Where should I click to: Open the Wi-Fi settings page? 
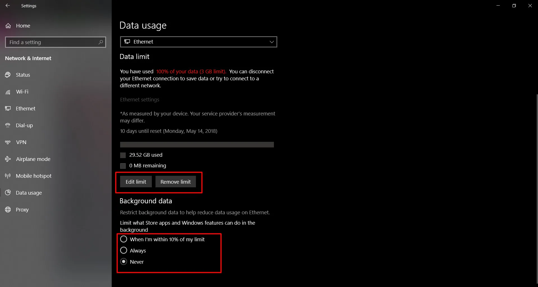pos(56,92)
